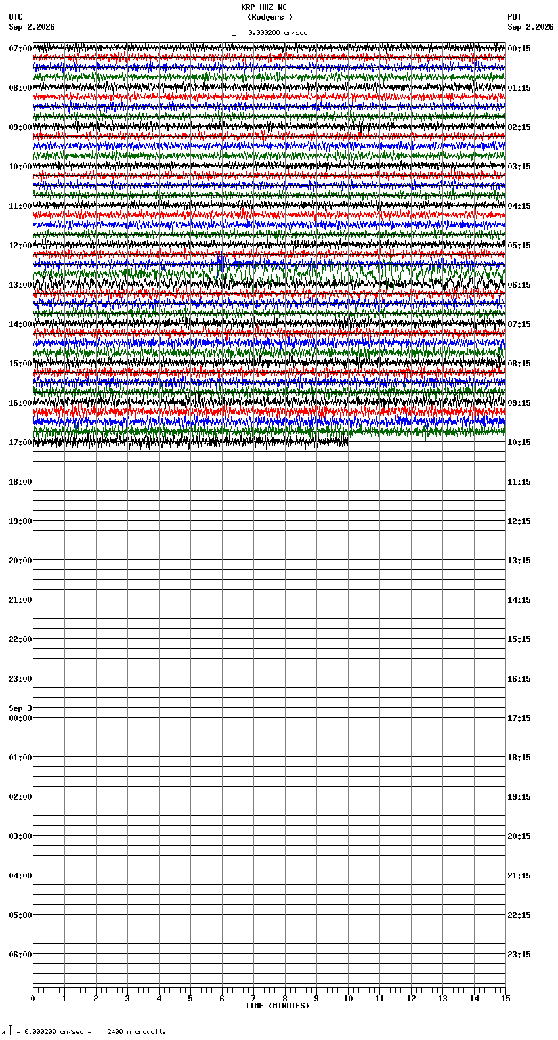This screenshot has height=1040, width=558.
Task: Click the '19:15' PDT time label
Action: point(519,797)
